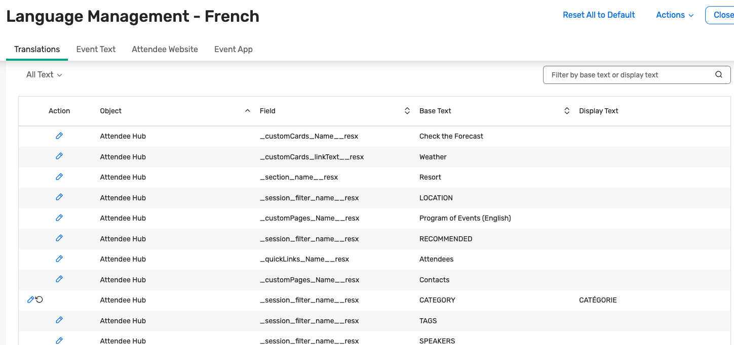Edit the Attendees quick link translation
This screenshot has width=734, height=345.
click(59, 259)
